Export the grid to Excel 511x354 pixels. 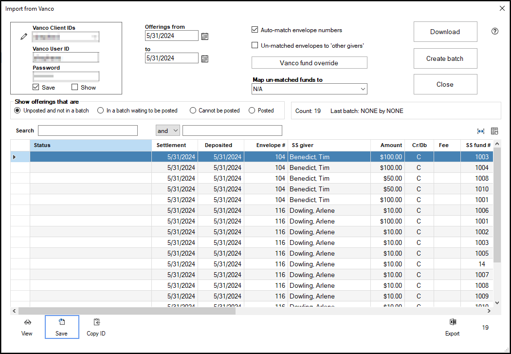(452, 322)
